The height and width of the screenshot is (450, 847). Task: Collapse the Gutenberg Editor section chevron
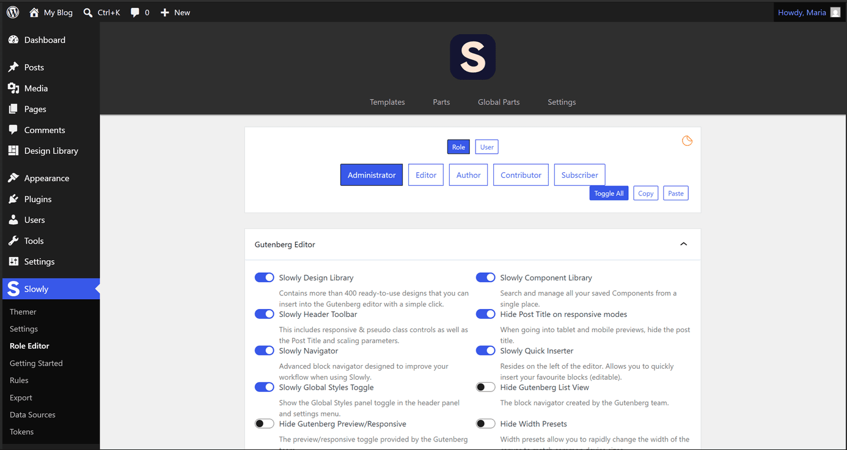click(684, 244)
